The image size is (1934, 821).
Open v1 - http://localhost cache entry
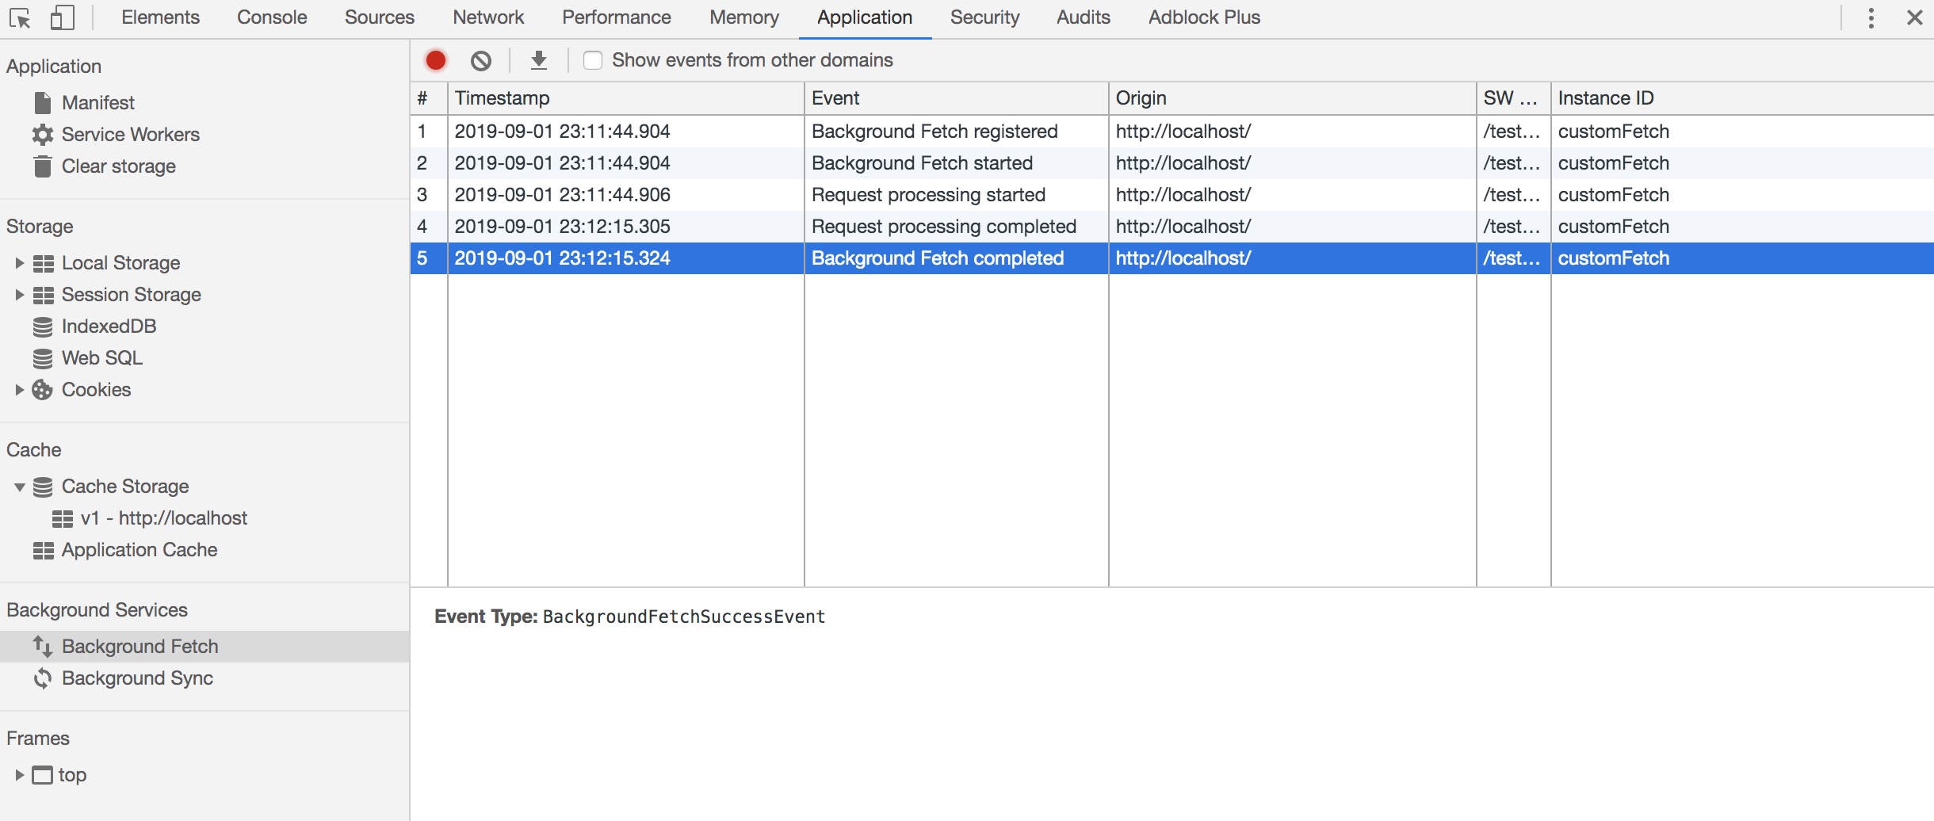coord(164,518)
